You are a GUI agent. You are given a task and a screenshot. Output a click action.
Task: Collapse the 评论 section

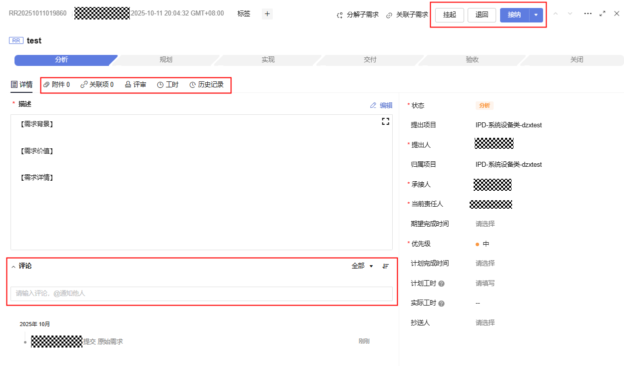13,267
